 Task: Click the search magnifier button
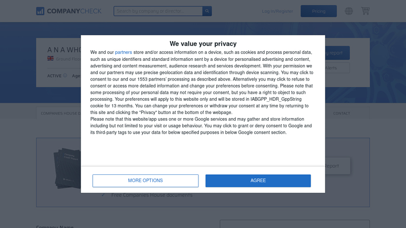(207, 11)
